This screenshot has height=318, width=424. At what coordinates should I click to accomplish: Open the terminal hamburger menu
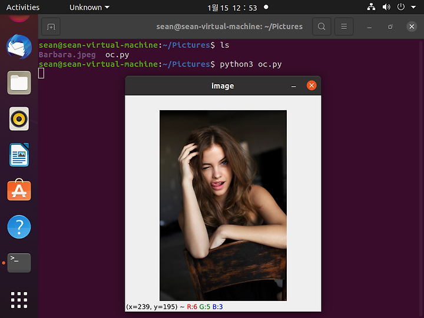(344, 26)
